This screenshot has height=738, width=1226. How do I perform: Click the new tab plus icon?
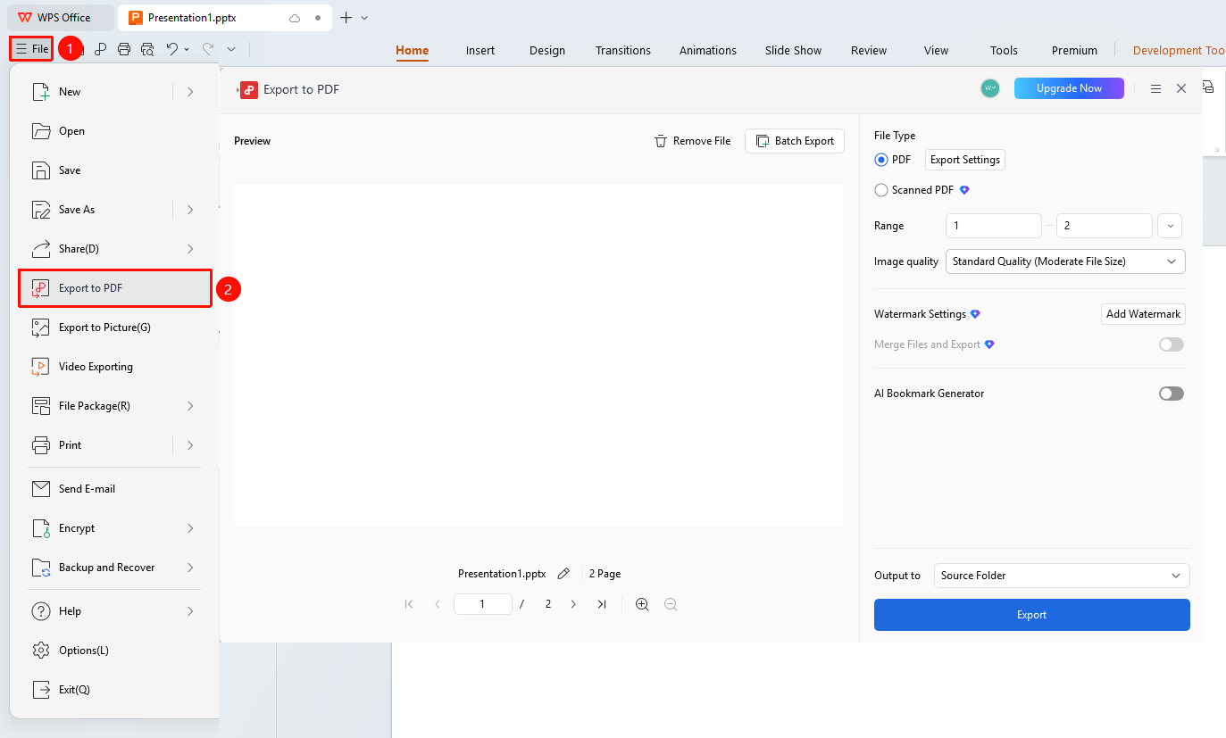346,18
